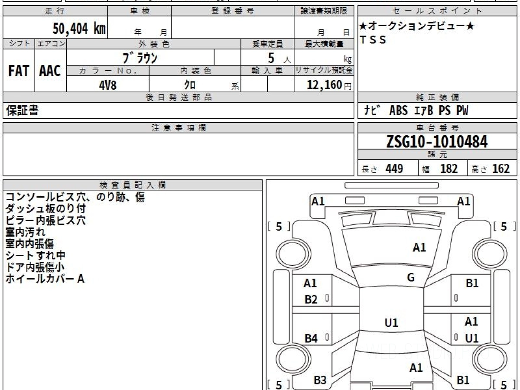Select the width value 幅 182
This screenshot has height=390, width=520.
click(440, 169)
